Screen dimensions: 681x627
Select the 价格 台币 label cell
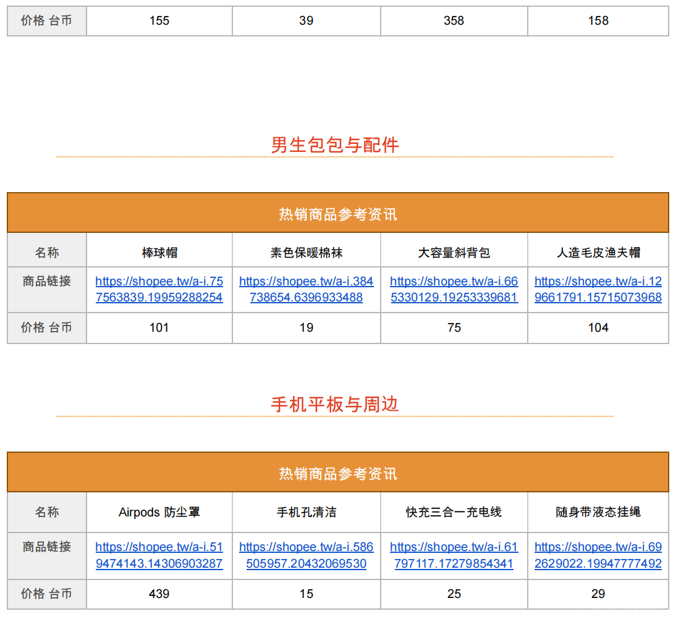point(46,328)
